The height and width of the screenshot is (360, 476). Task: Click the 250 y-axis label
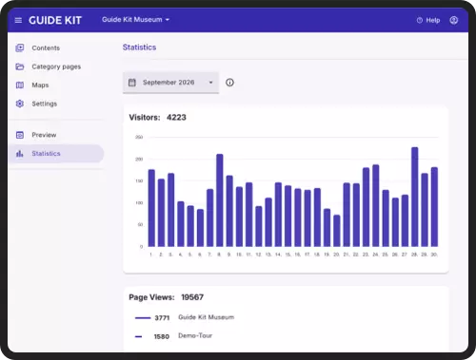[139, 137]
